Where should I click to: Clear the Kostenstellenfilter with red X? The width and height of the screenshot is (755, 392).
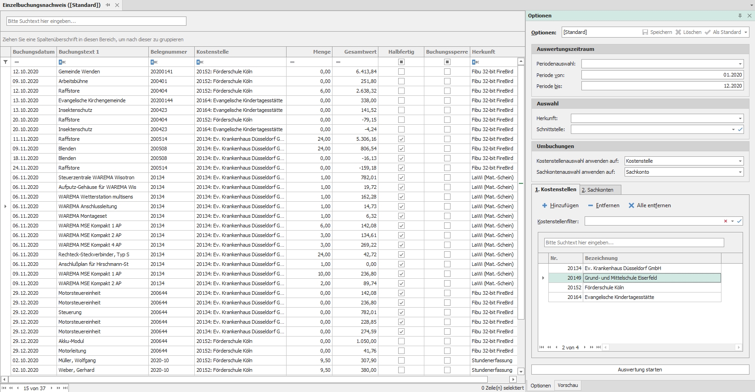(726, 221)
